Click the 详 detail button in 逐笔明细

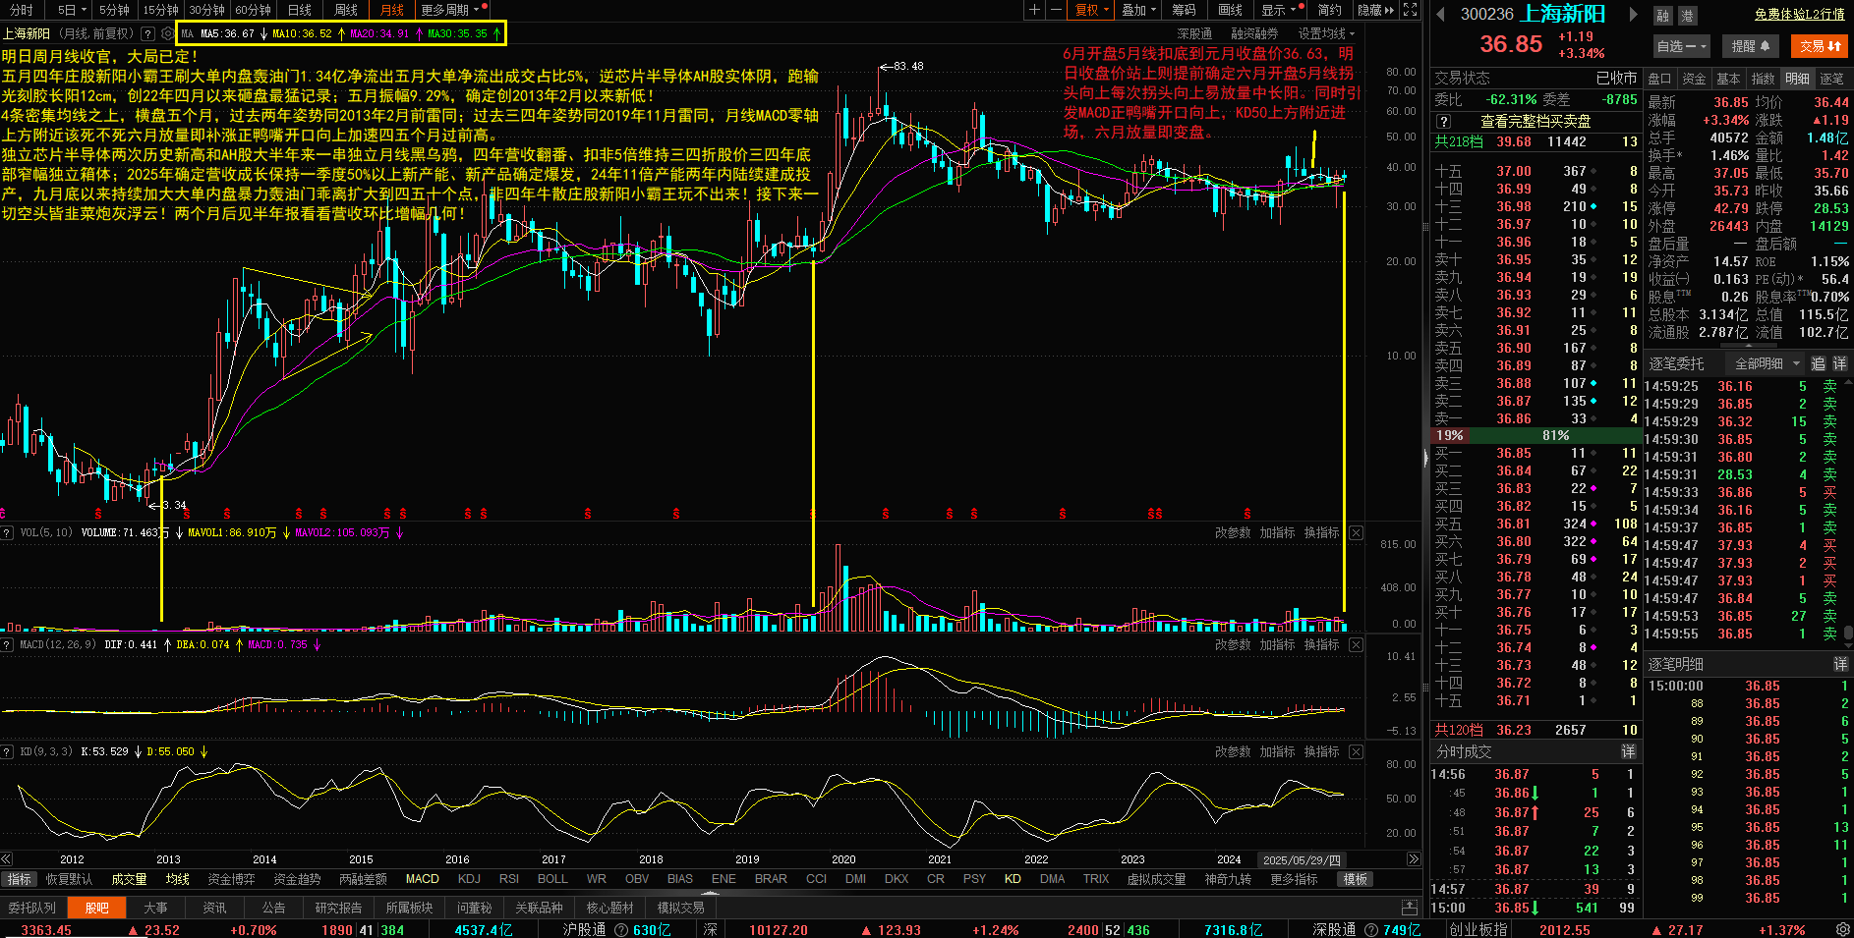coord(1840,664)
